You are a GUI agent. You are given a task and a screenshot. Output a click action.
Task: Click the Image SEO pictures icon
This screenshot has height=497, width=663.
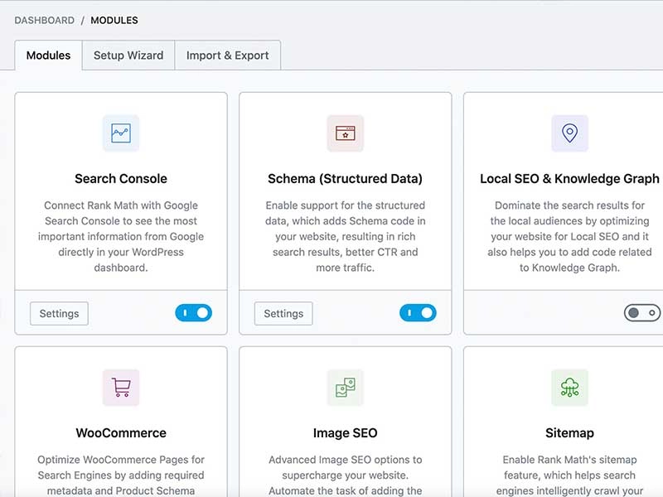tap(345, 388)
